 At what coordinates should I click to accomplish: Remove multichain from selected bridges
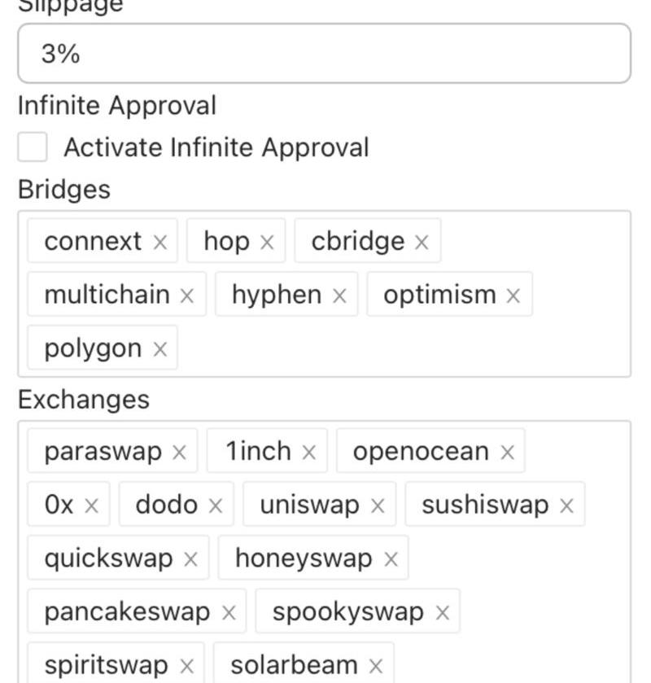click(x=187, y=296)
